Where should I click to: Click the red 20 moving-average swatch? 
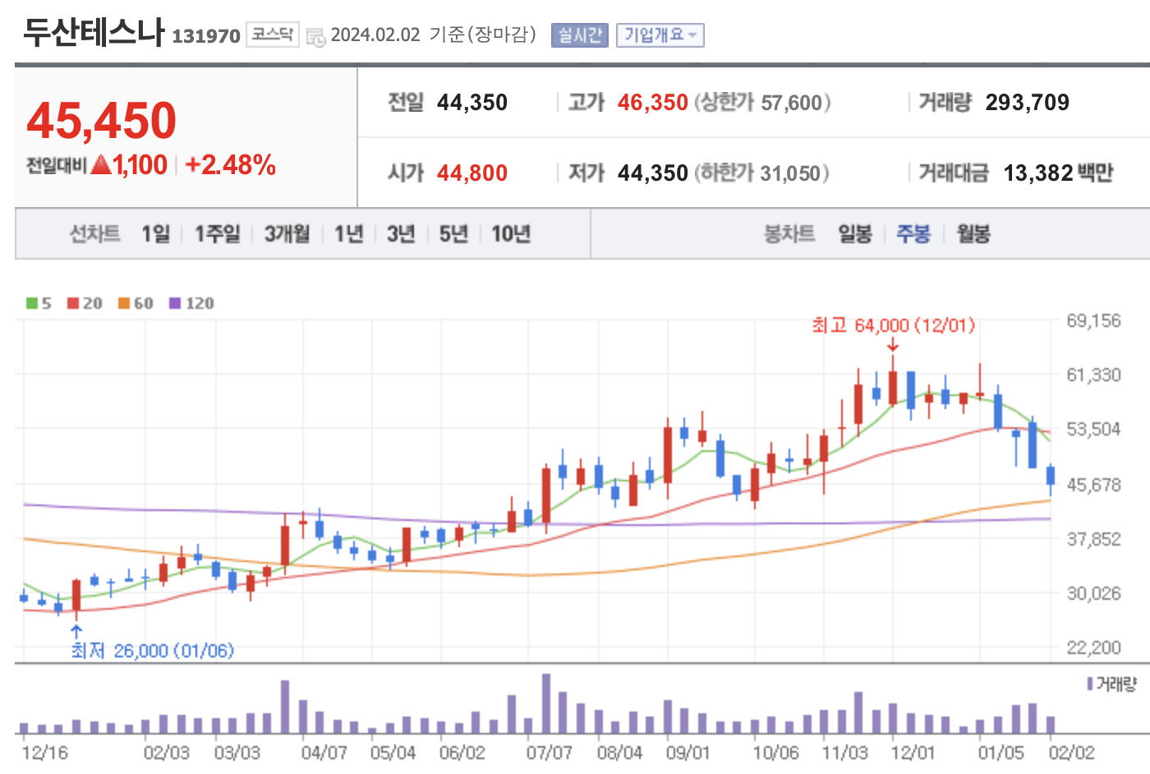[x=73, y=303]
